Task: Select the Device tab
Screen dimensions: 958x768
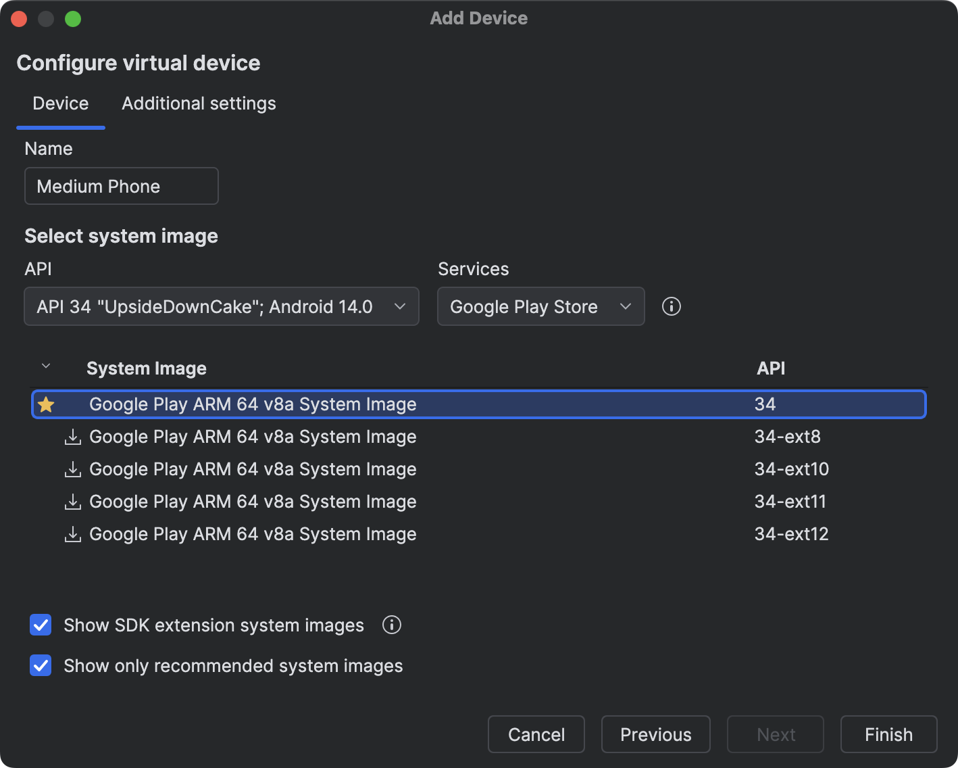Action: (x=61, y=103)
